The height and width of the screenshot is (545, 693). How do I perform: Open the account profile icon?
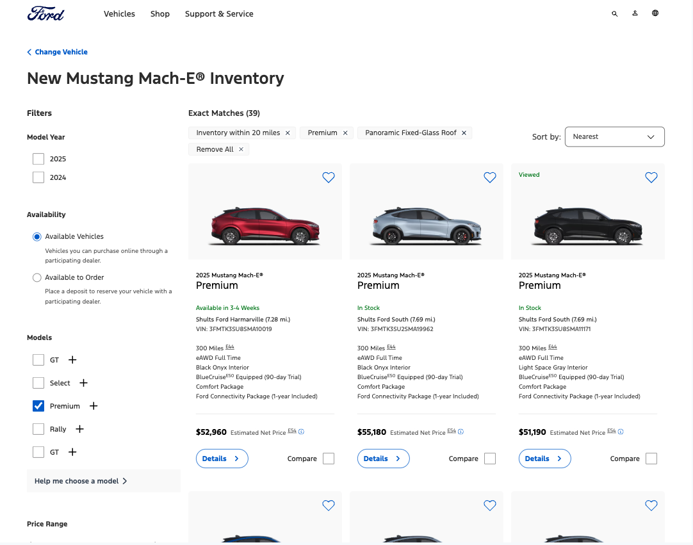coord(635,13)
